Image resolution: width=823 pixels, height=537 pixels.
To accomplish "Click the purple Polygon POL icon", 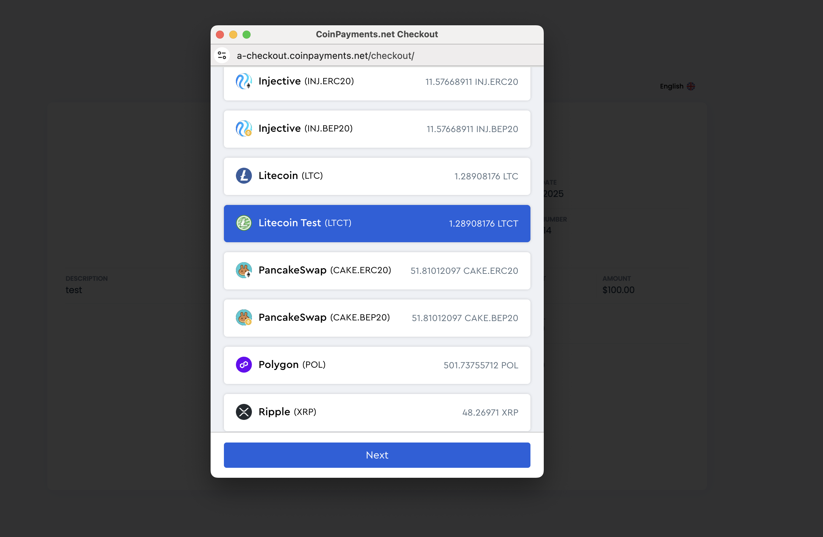I will point(244,365).
